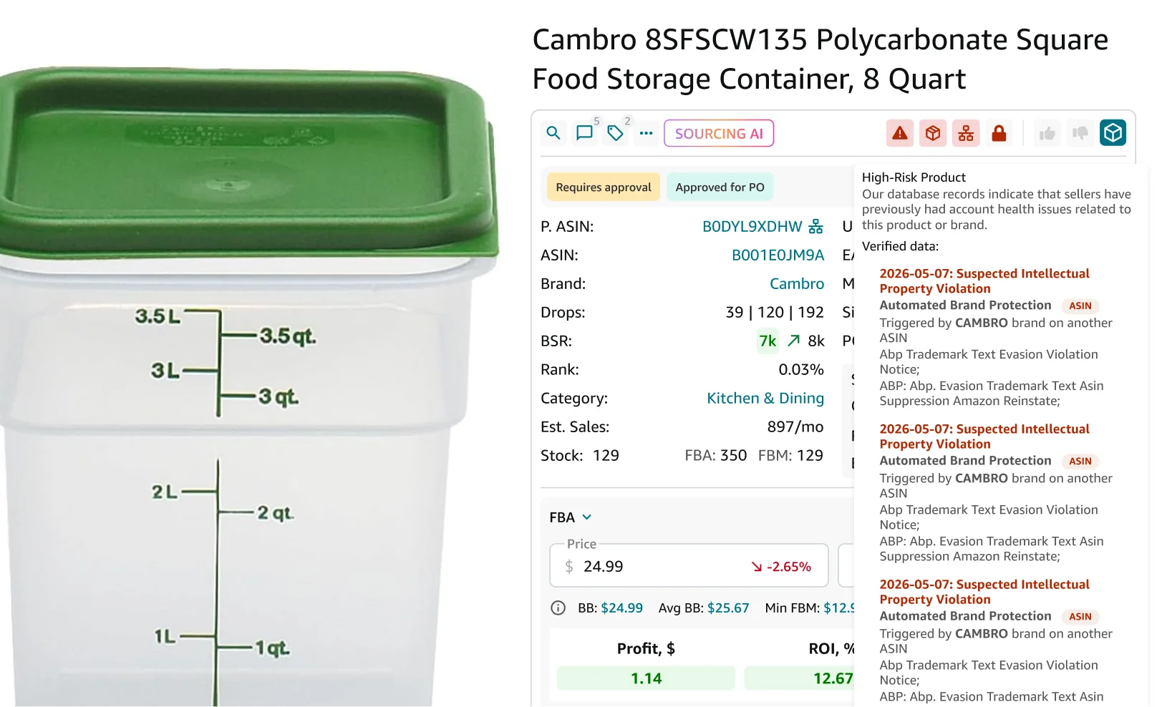The image size is (1157, 707).
Task: Open the three-dots more options menu
Action: (x=646, y=133)
